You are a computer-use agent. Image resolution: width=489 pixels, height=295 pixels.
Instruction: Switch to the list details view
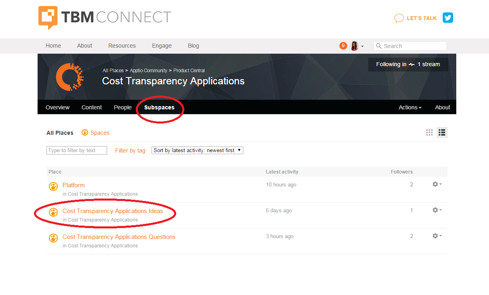442,132
